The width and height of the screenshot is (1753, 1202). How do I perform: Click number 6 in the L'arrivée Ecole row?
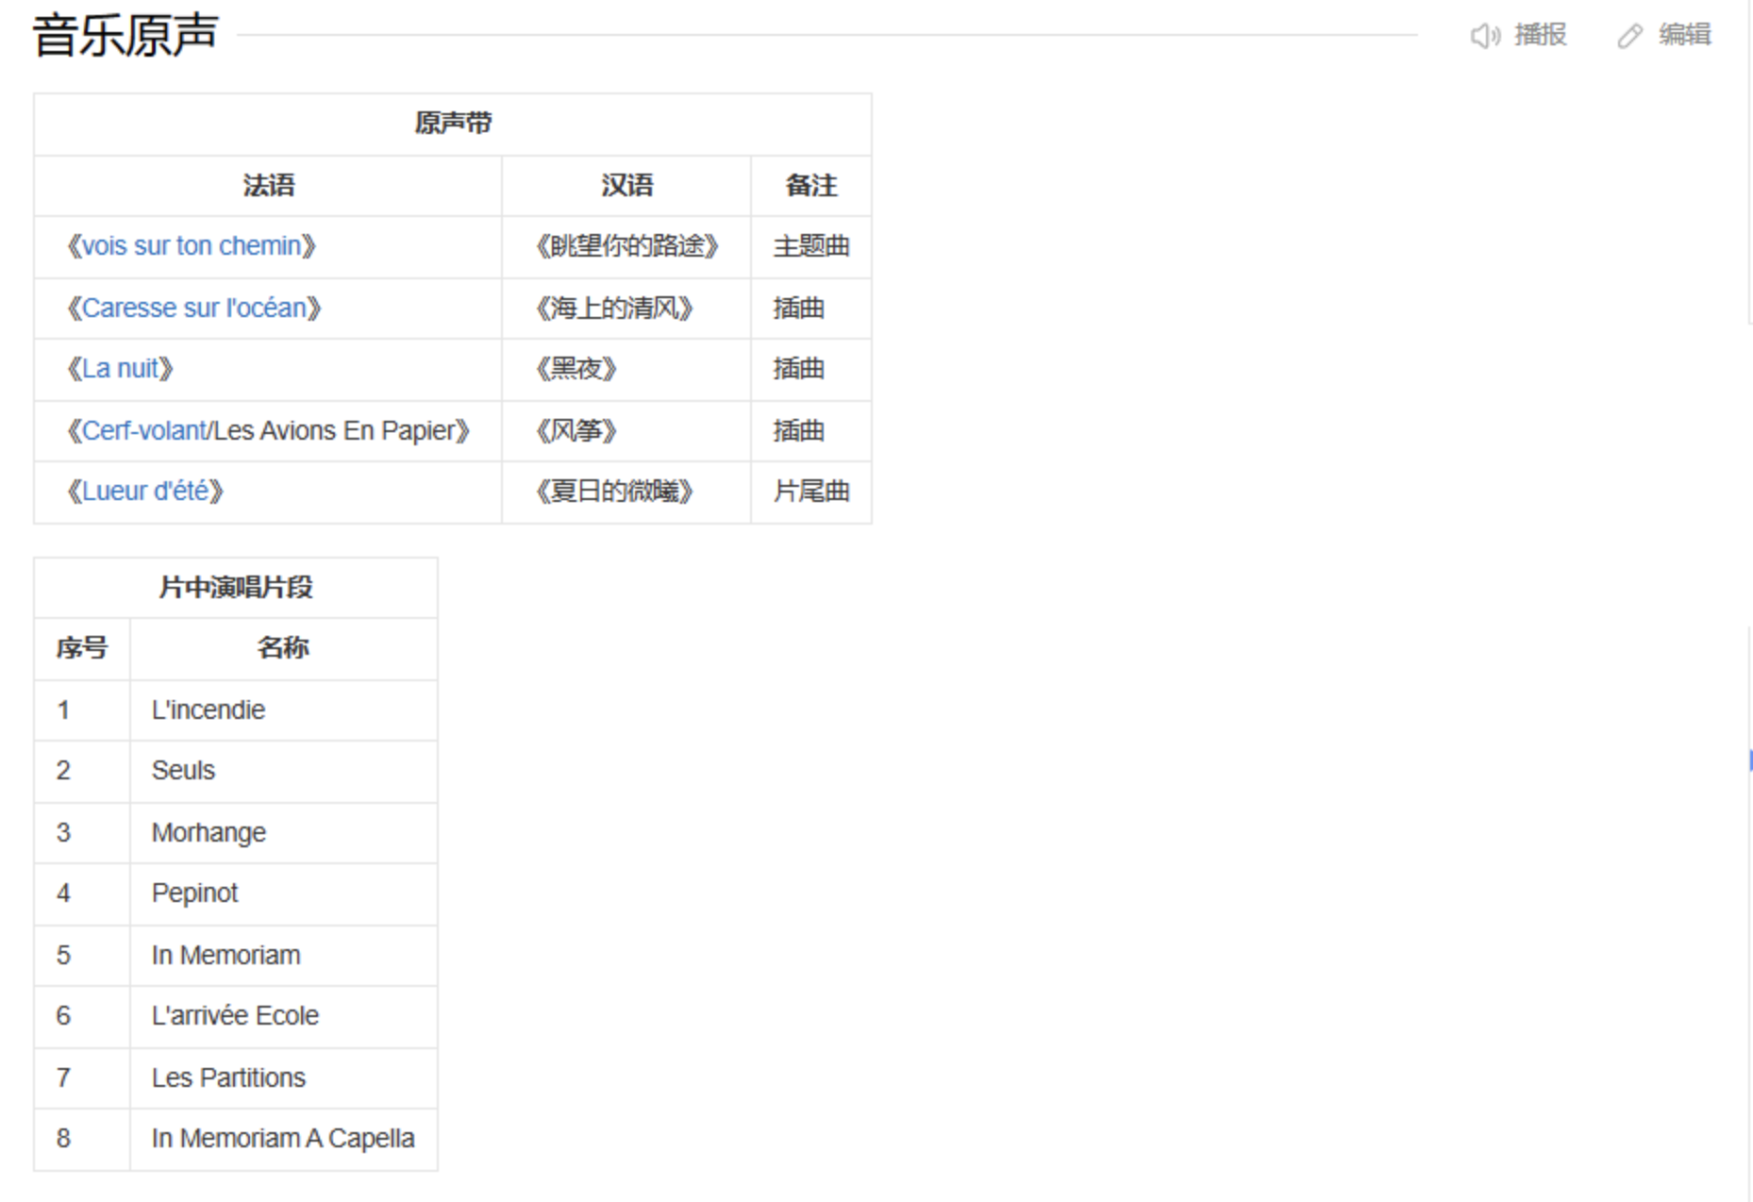(x=63, y=1016)
